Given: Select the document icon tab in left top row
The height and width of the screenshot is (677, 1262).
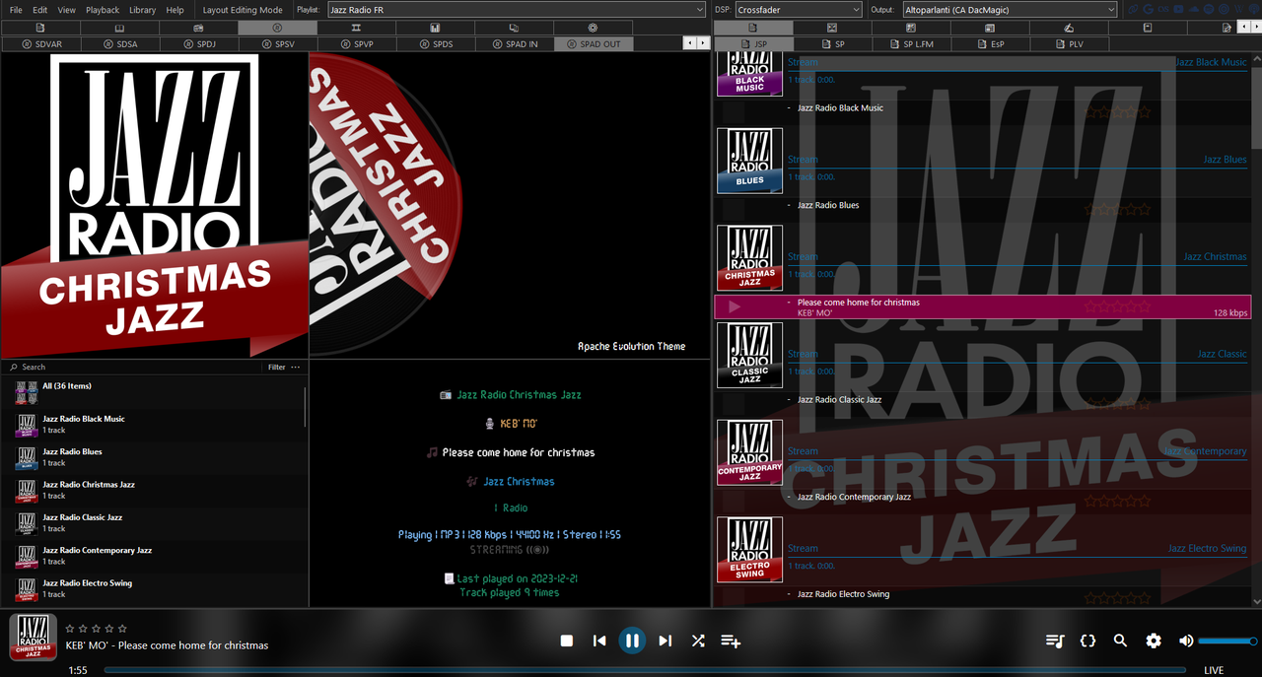Looking at the screenshot, I should (39, 28).
